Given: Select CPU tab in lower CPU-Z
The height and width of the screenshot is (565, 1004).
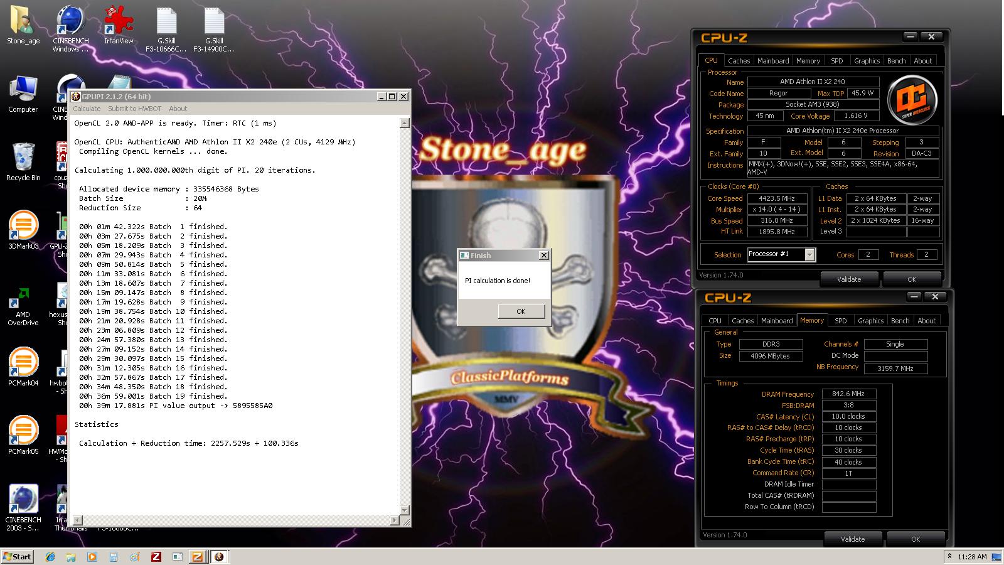Looking at the screenshot, I should 715,321.
